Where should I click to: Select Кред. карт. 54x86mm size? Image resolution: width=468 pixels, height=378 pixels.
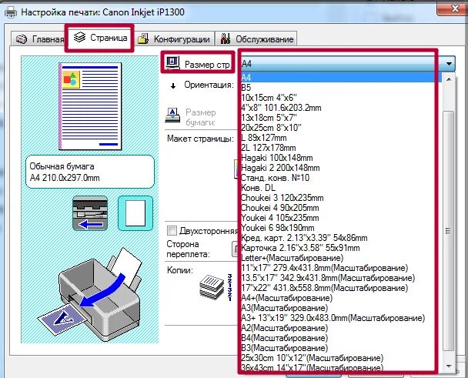pos(341,238)
